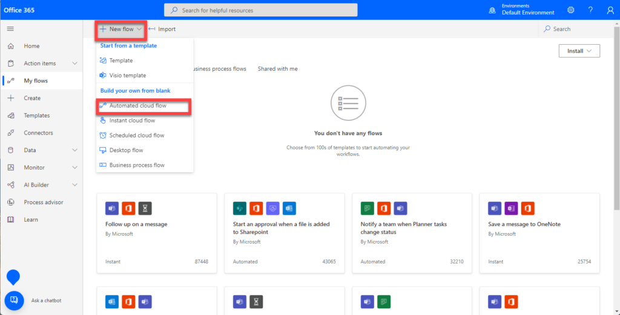Expand the Data chevron
The image size is (620, 315).
74,150
